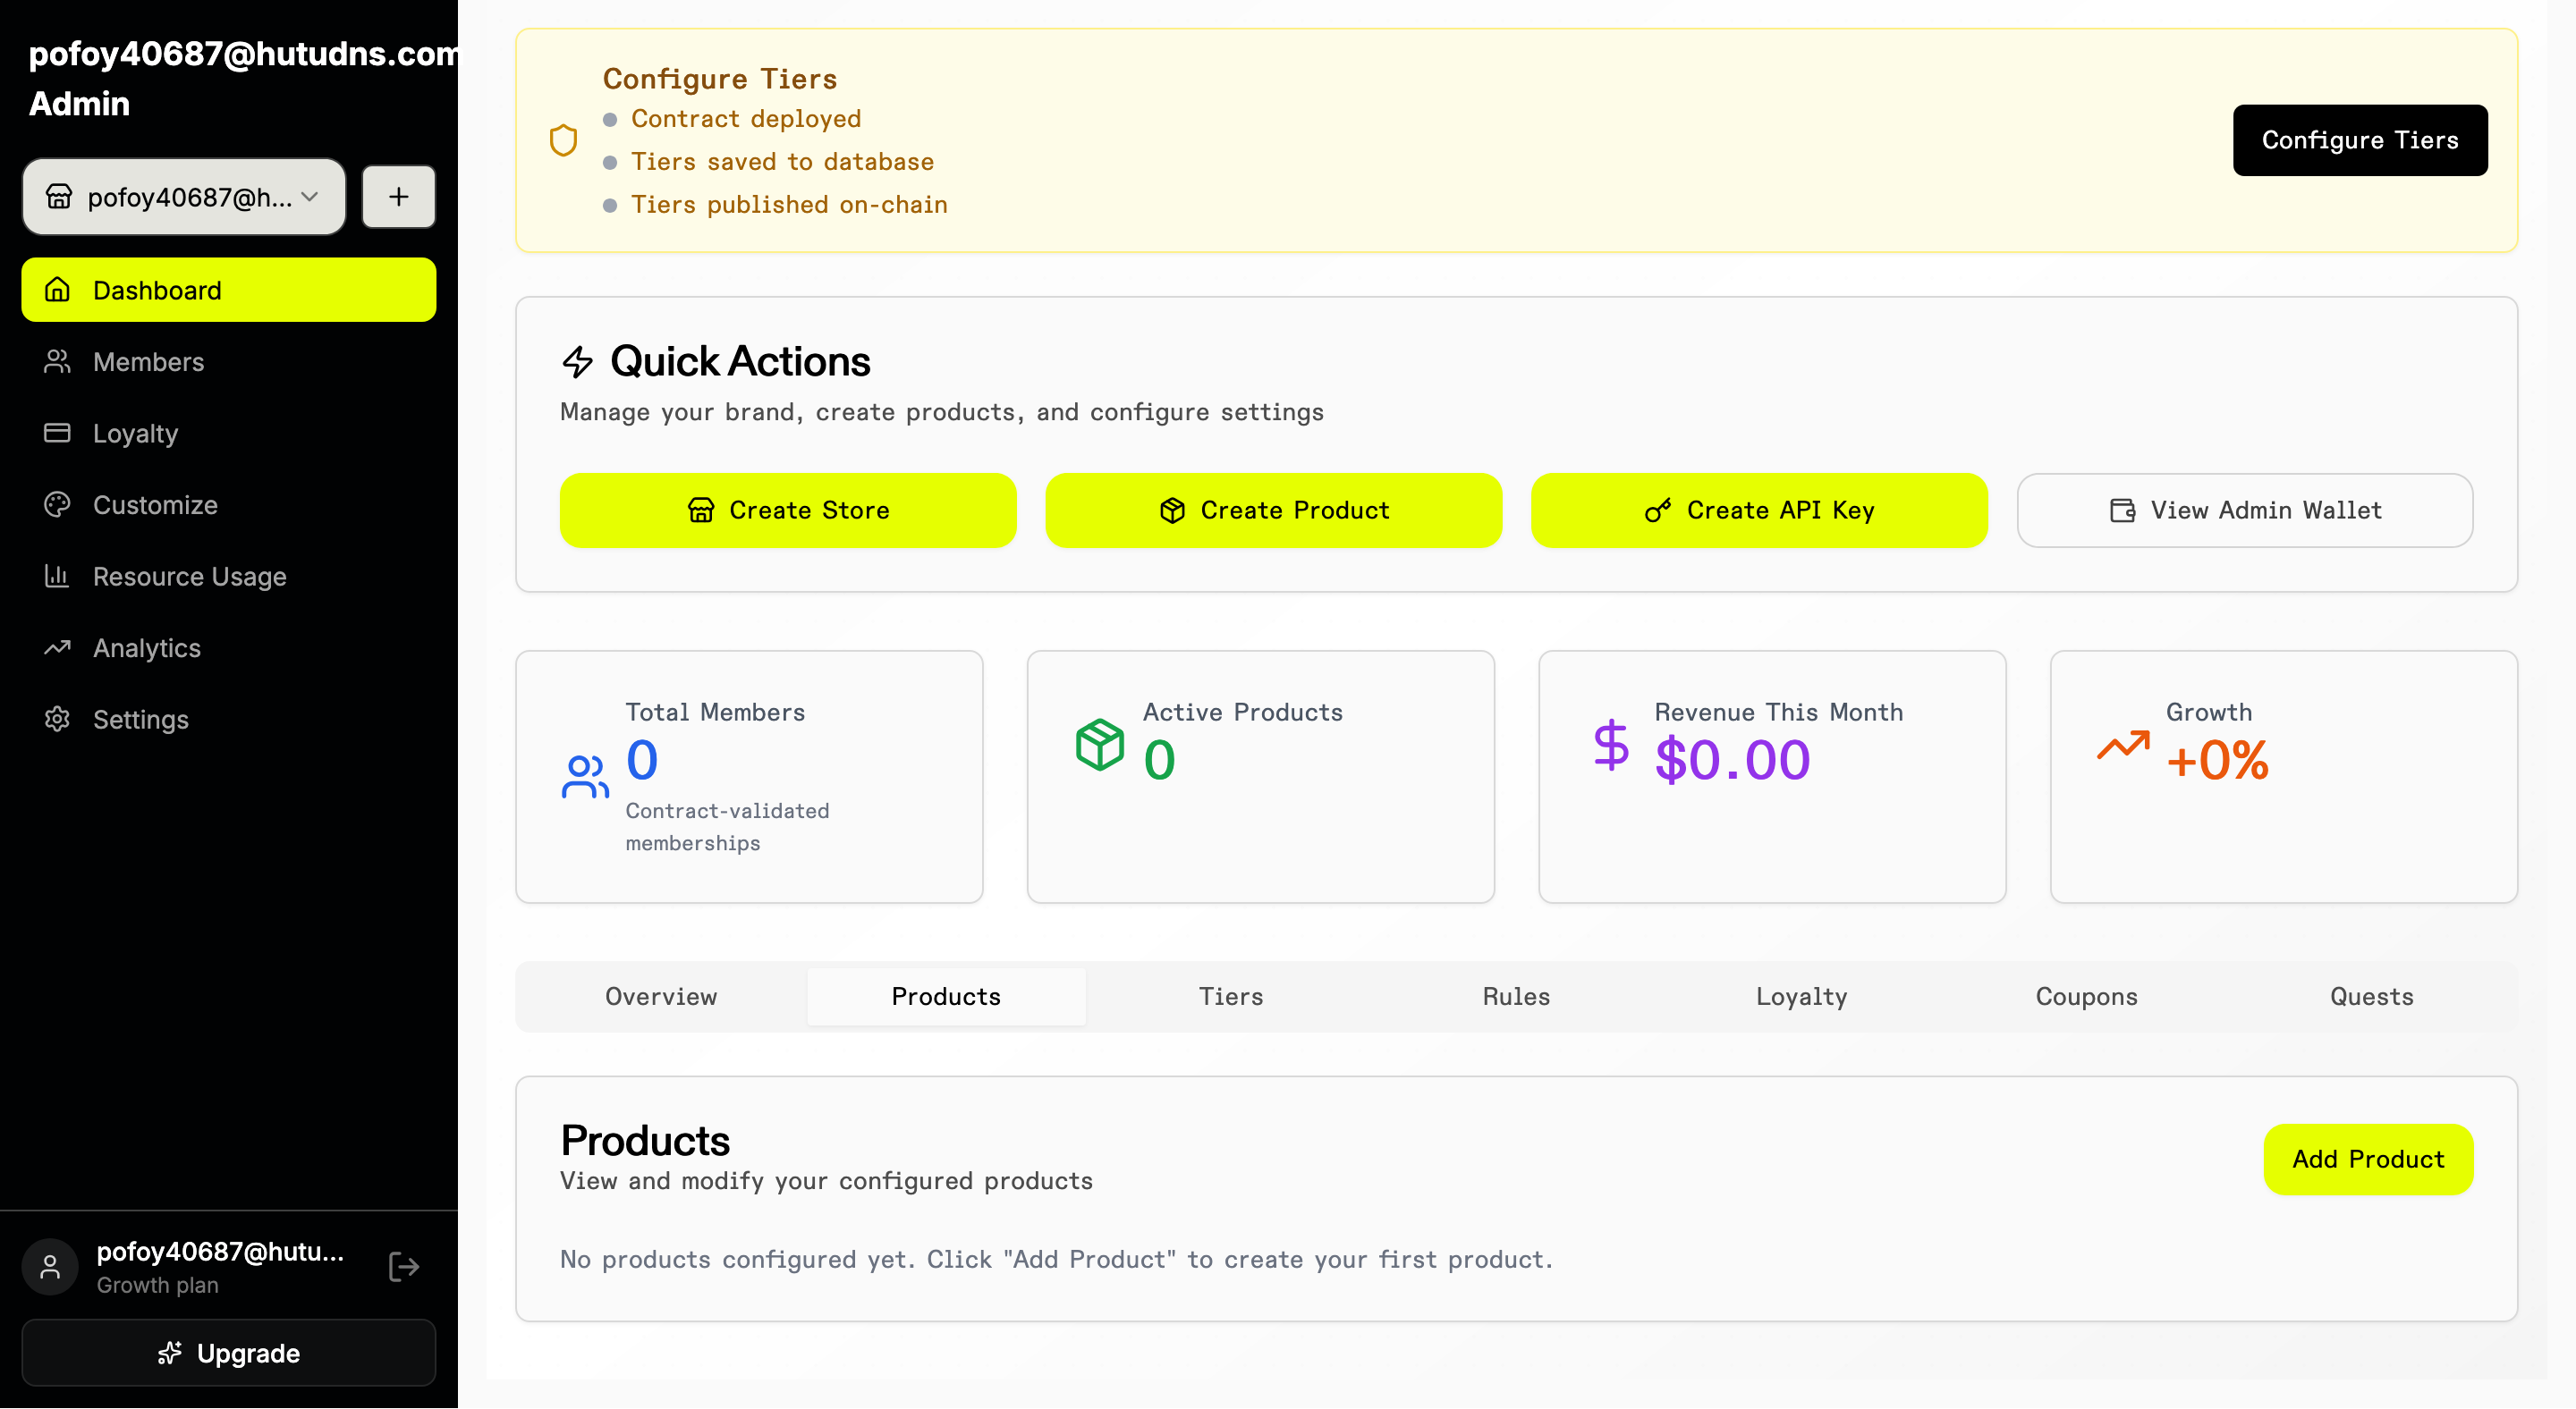Open Settings gear menu item
The height and width of the screenshot is (1409, 2576).
[x=140, y=720]
